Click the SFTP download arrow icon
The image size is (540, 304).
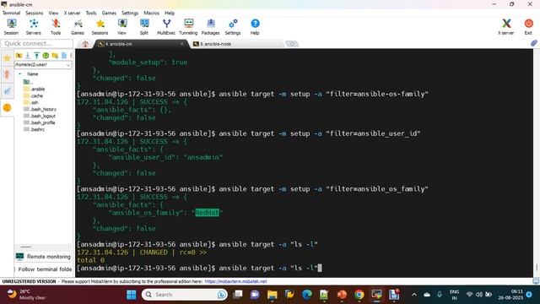click(28, 56)
